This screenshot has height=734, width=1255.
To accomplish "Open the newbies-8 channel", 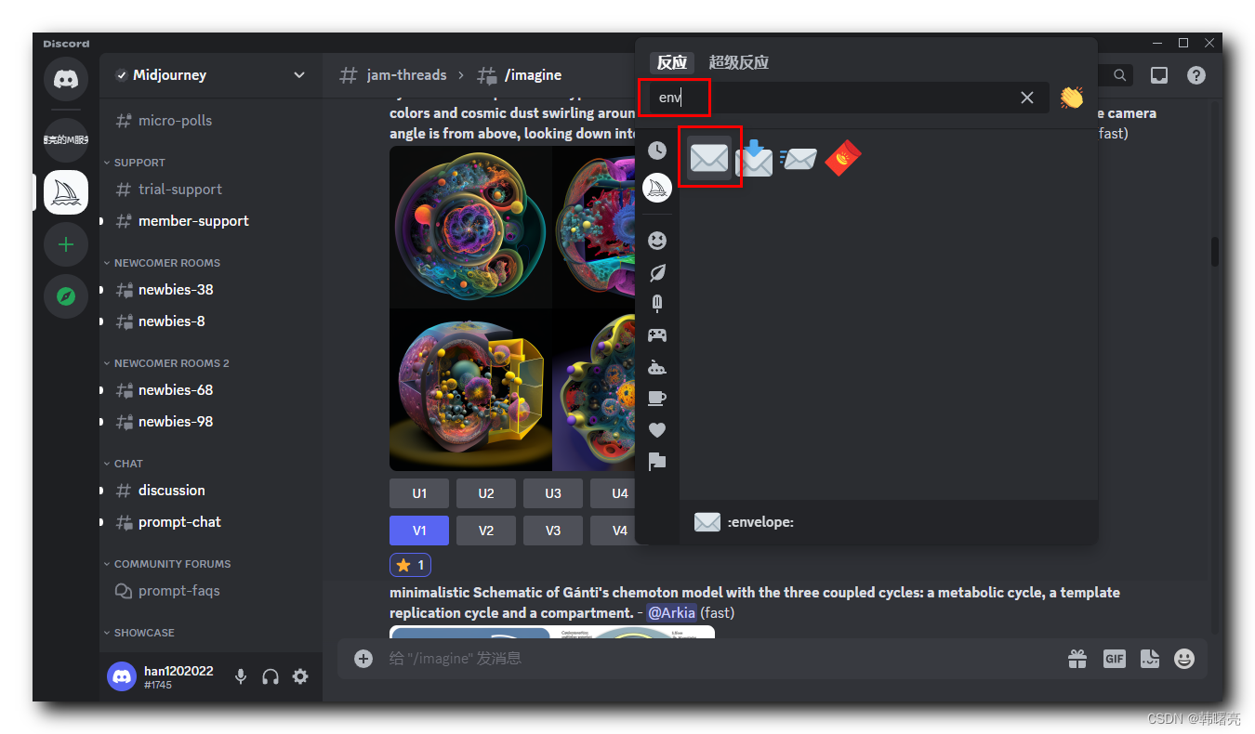I will pos(211,321).
